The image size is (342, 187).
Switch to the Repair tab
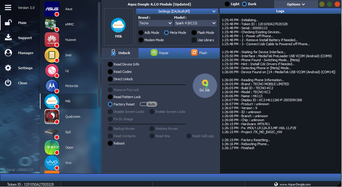[x=160, y=53]
